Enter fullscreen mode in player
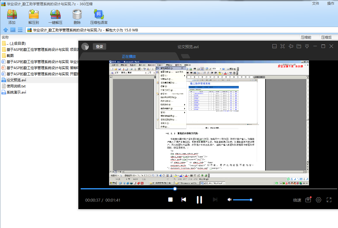338x228 pixels. tap(329, 200)
